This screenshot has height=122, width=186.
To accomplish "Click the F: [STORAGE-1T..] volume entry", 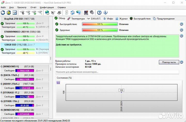I will tap(25, 94).
